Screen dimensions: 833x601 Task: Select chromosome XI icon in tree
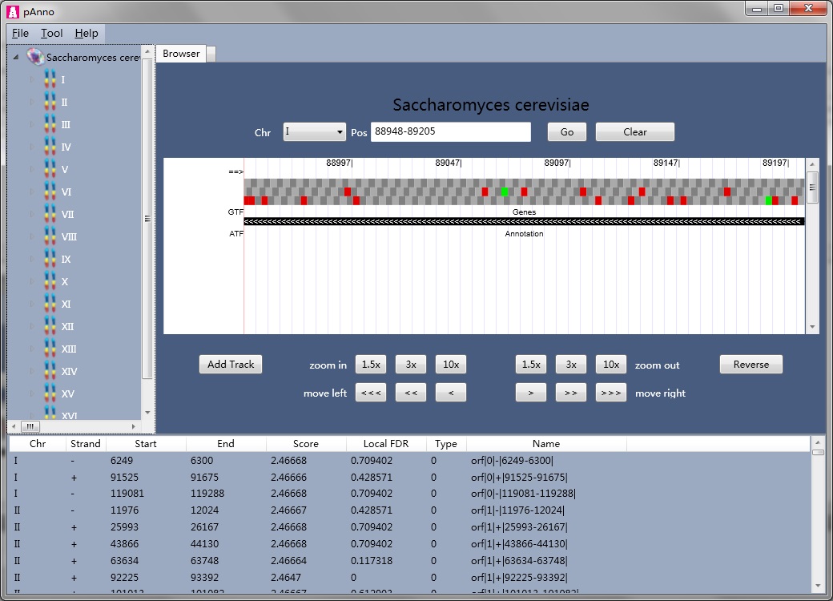(x=50, y=304)
